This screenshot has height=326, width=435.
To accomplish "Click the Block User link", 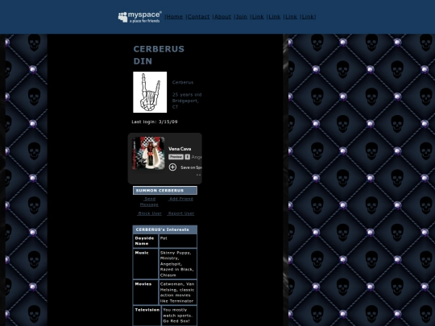I will [150, 213].
